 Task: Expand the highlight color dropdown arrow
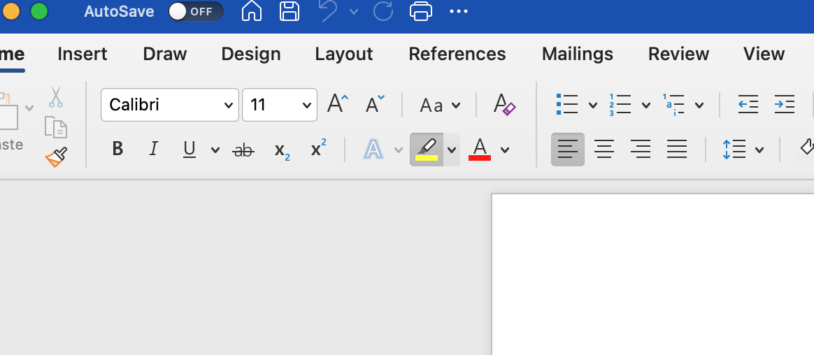[452, 149]
